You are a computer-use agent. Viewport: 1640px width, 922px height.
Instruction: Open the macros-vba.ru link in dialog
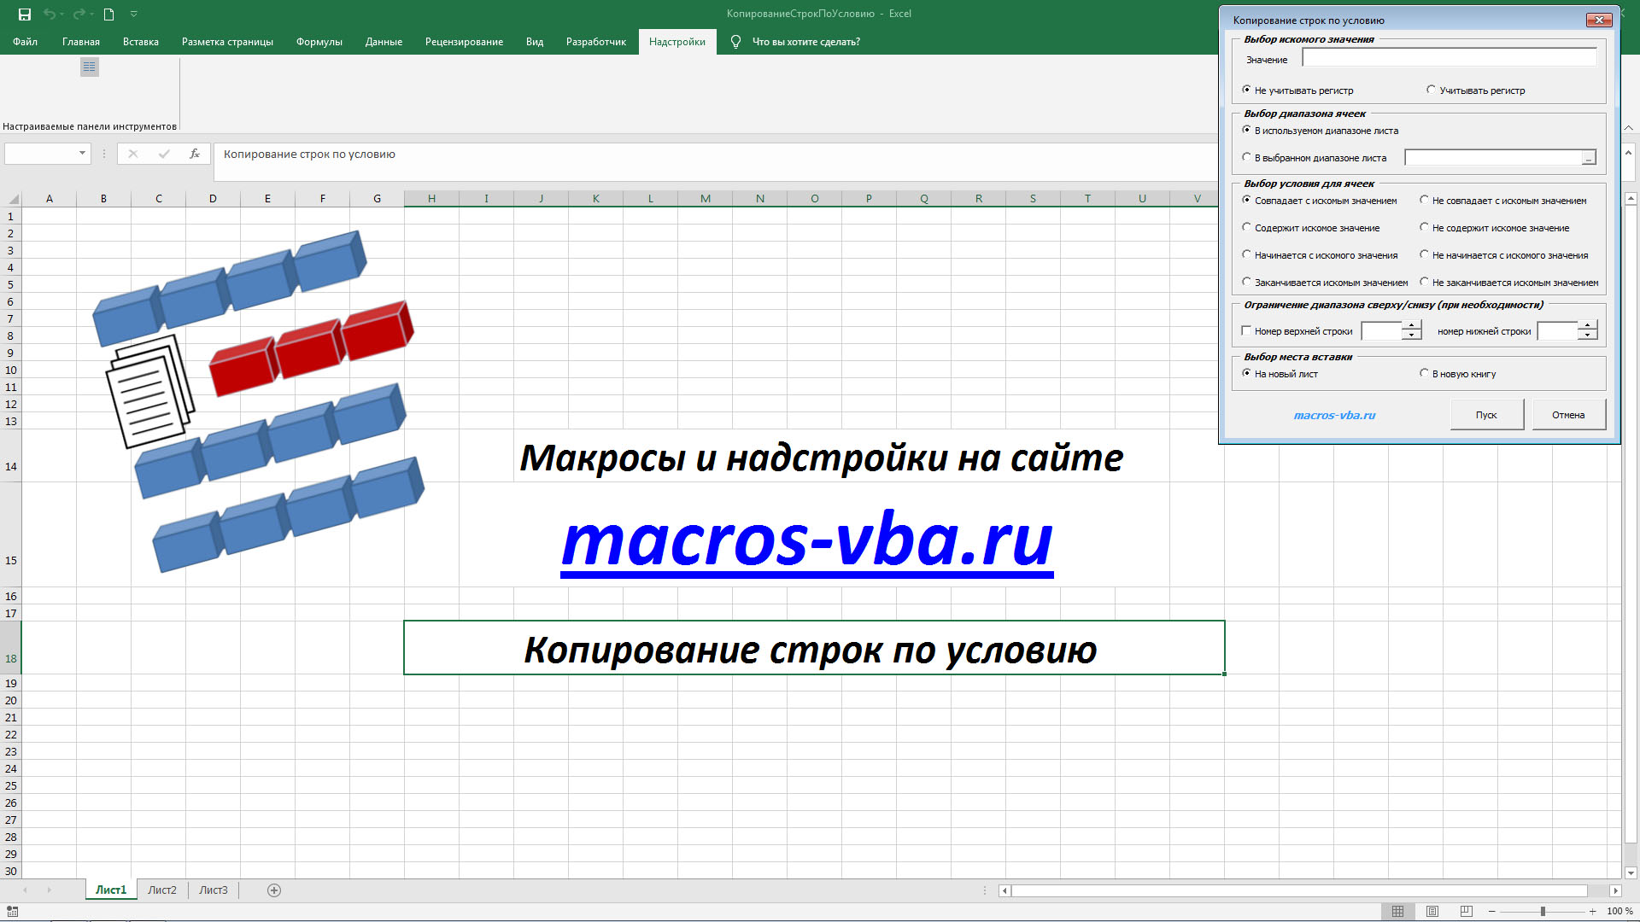click(1334, 416)
